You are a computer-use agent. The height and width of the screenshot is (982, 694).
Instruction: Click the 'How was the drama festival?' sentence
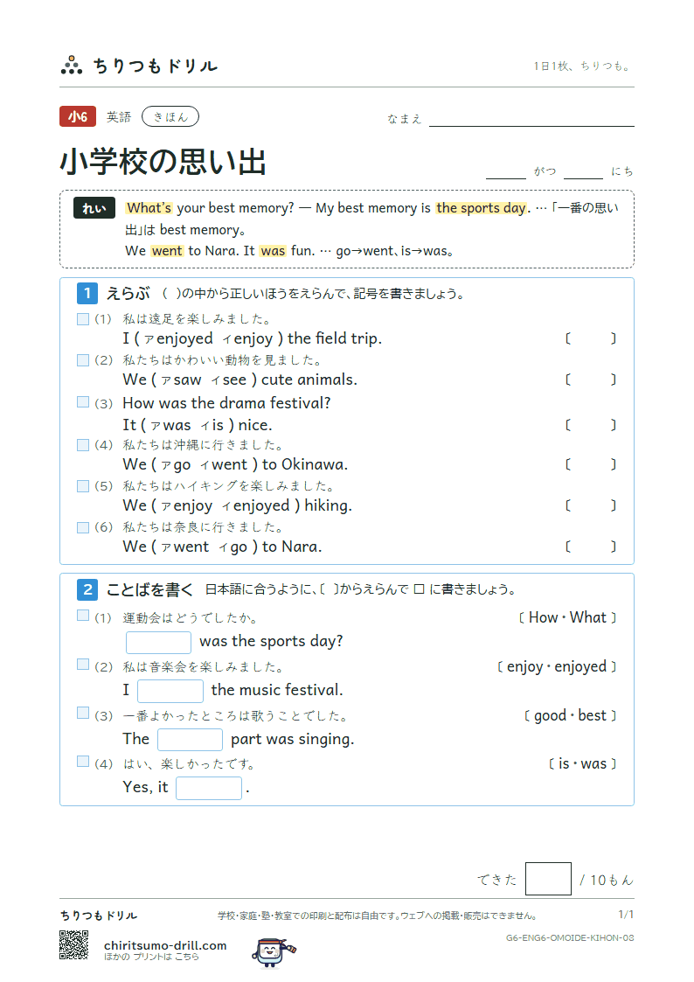(226, 403)
